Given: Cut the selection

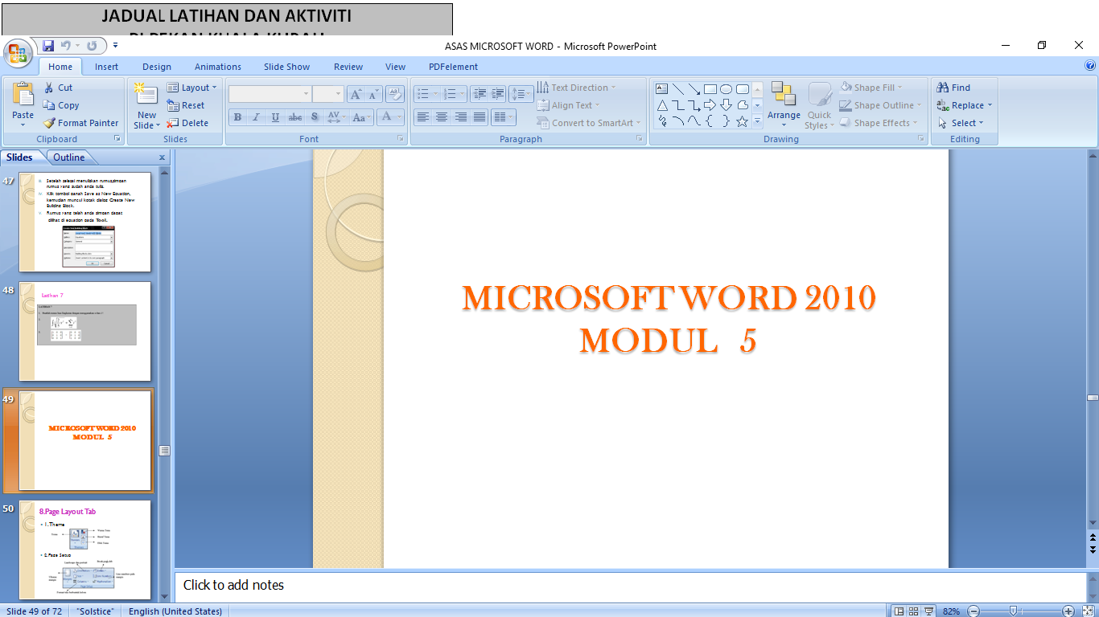Looking at the screenshot, I should [58, 88].
